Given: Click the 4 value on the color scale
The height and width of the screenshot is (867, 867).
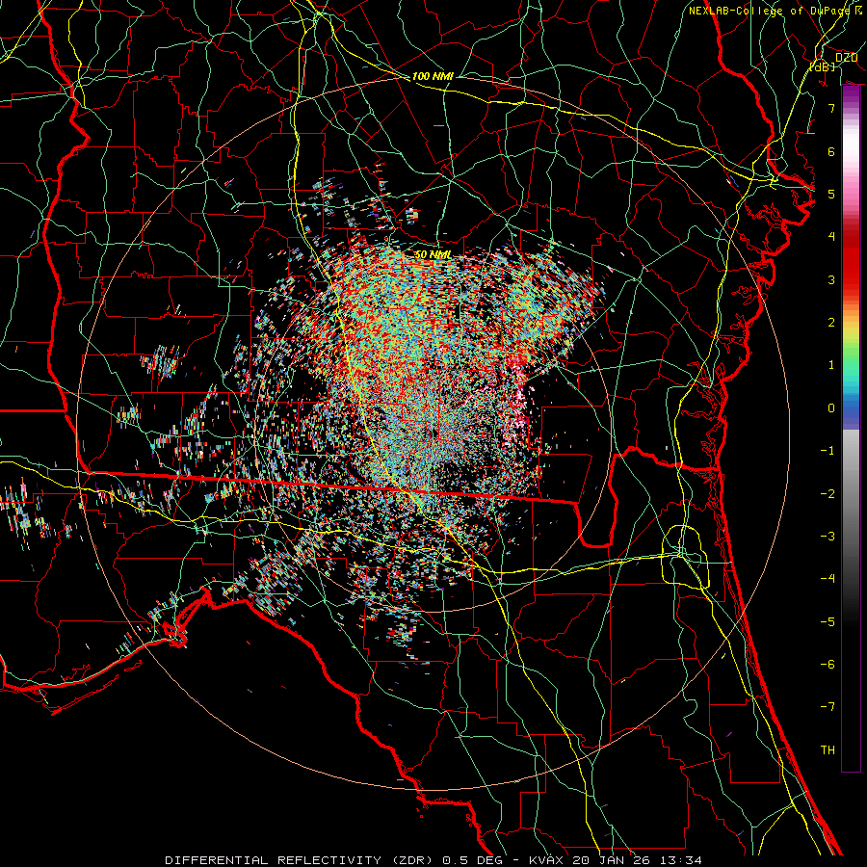Looking at the screenshot, I should tap(831, 237).
